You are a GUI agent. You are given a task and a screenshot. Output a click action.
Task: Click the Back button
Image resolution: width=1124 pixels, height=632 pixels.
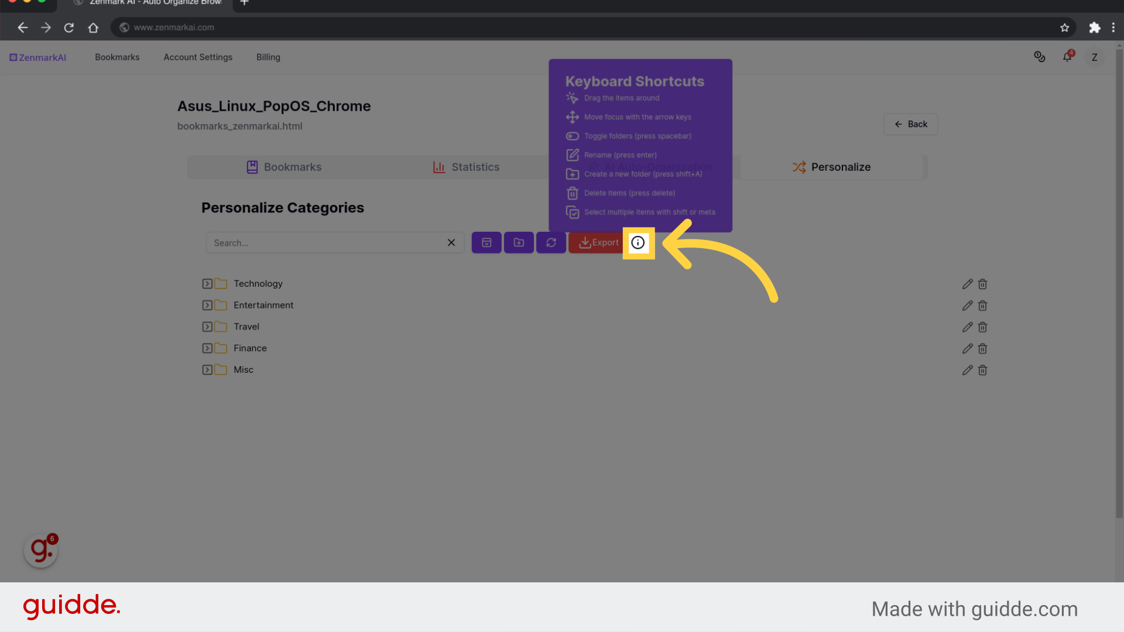coord(911,124)
